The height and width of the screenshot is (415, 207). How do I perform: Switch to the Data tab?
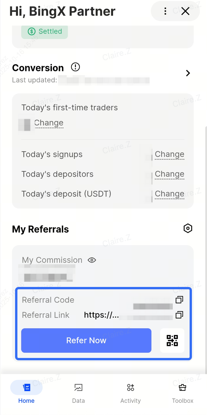point(78,393)
